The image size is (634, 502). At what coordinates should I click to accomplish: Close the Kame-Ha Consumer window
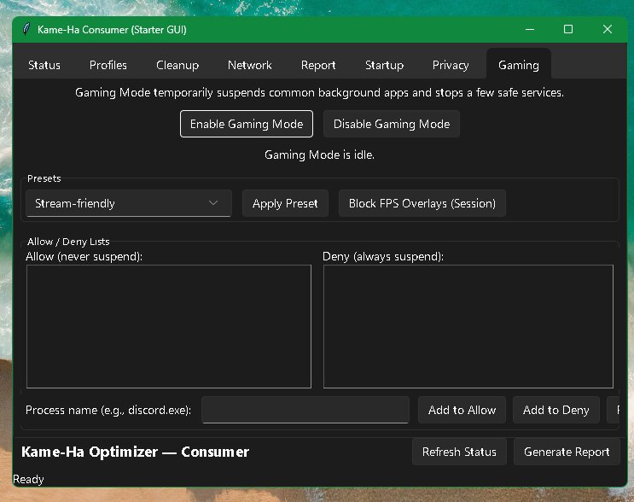click(607, 29)
